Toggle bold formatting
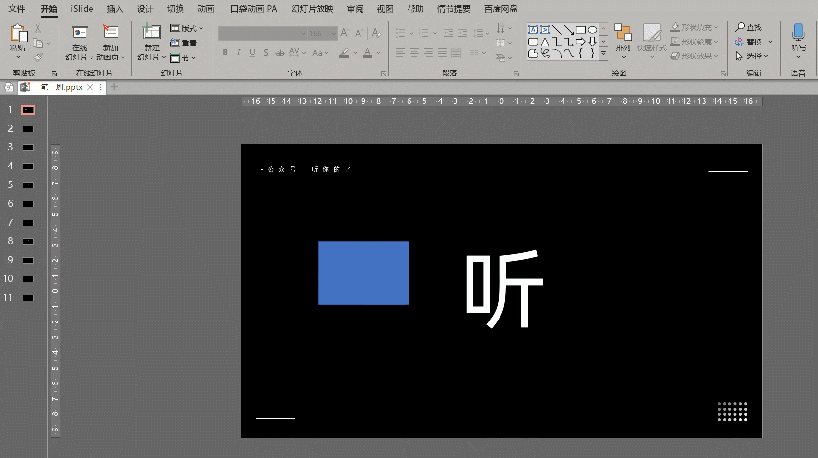 tap(225, 53)
